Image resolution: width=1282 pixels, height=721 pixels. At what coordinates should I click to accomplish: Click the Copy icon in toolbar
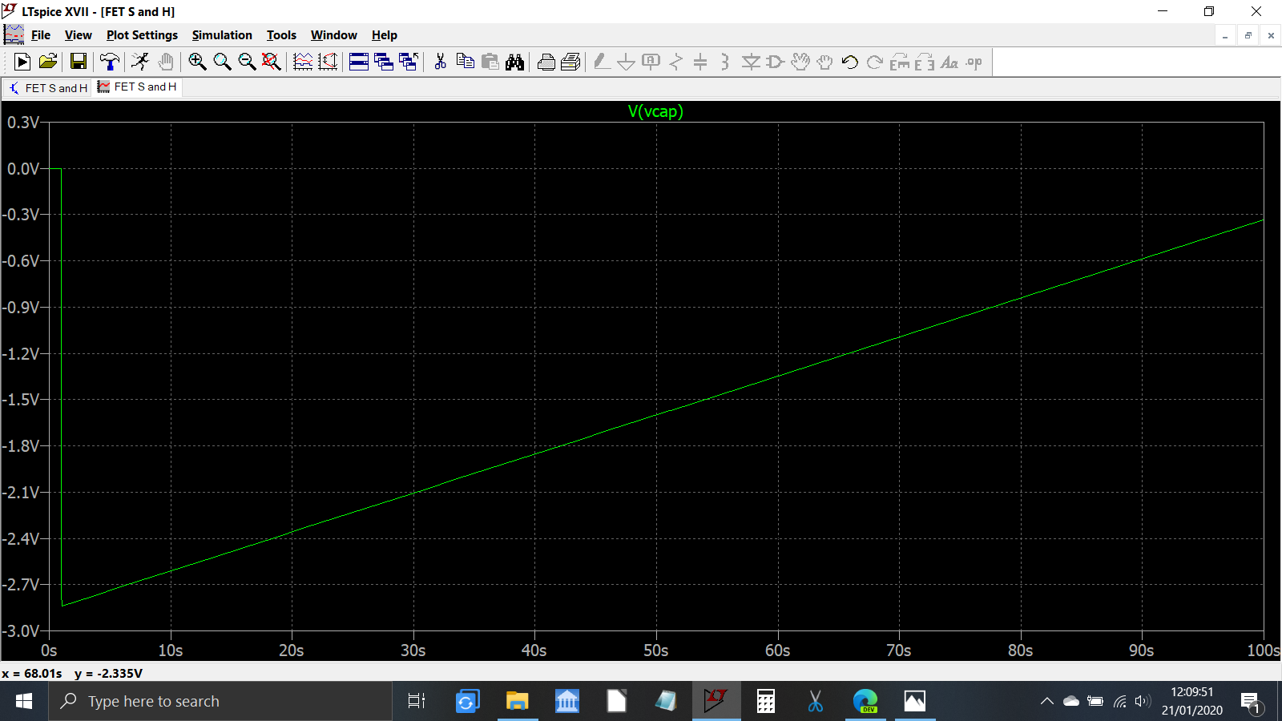[x=465, y=62]
